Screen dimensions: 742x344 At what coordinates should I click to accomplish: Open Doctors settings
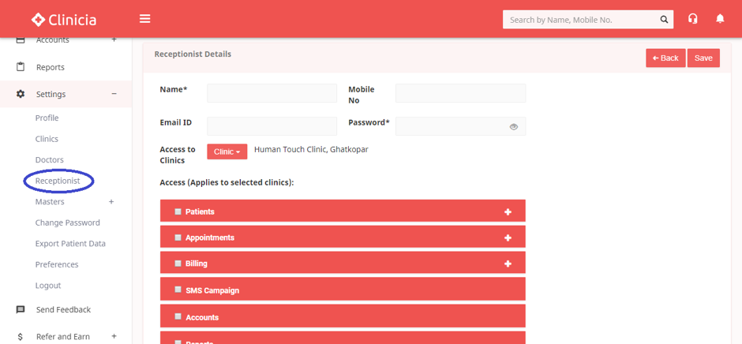click(49, 160)
